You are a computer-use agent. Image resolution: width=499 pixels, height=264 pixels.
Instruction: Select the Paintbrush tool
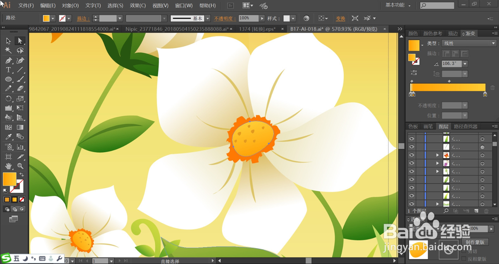(x=20, y=79)
